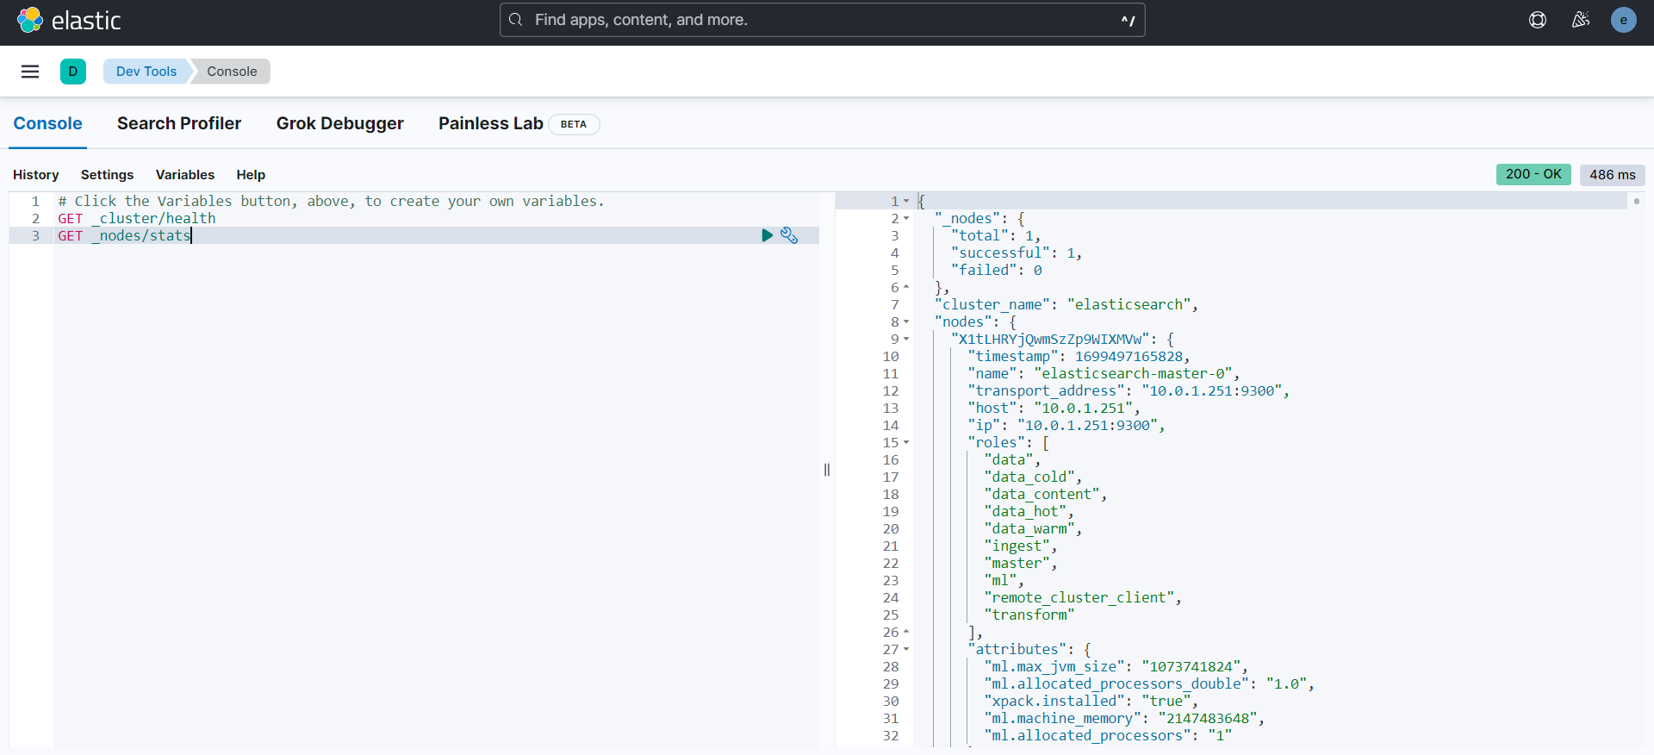Collapse the nodes object at line 8
The width and height of the screenshot is (1654, 755).
click(906, 321)
